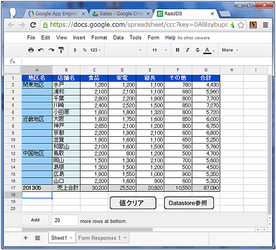Select the Paint format tool

61,50
